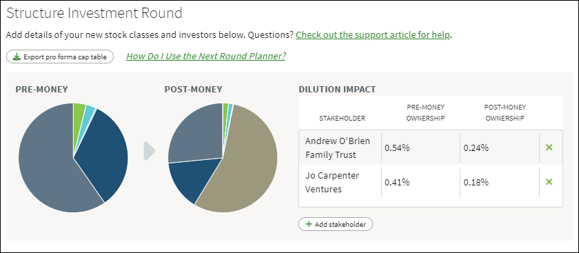Image resolution: width=579 pixels, height=253 pixels.
Task: Export pro forma cap table
Action: coord(60,57)
